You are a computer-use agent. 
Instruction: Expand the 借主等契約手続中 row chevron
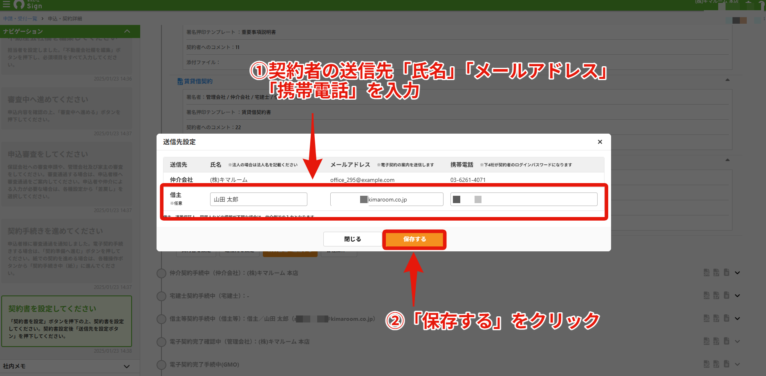(737, 318)
